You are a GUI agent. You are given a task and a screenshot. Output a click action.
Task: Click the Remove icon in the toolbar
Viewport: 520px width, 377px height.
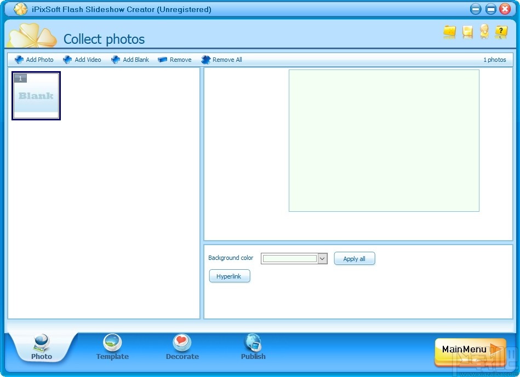coord(162,60)
